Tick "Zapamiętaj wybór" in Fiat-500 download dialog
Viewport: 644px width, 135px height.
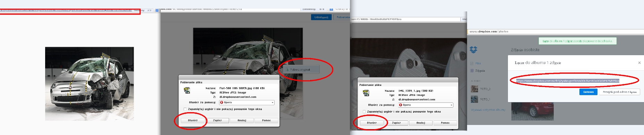[185, 109]
